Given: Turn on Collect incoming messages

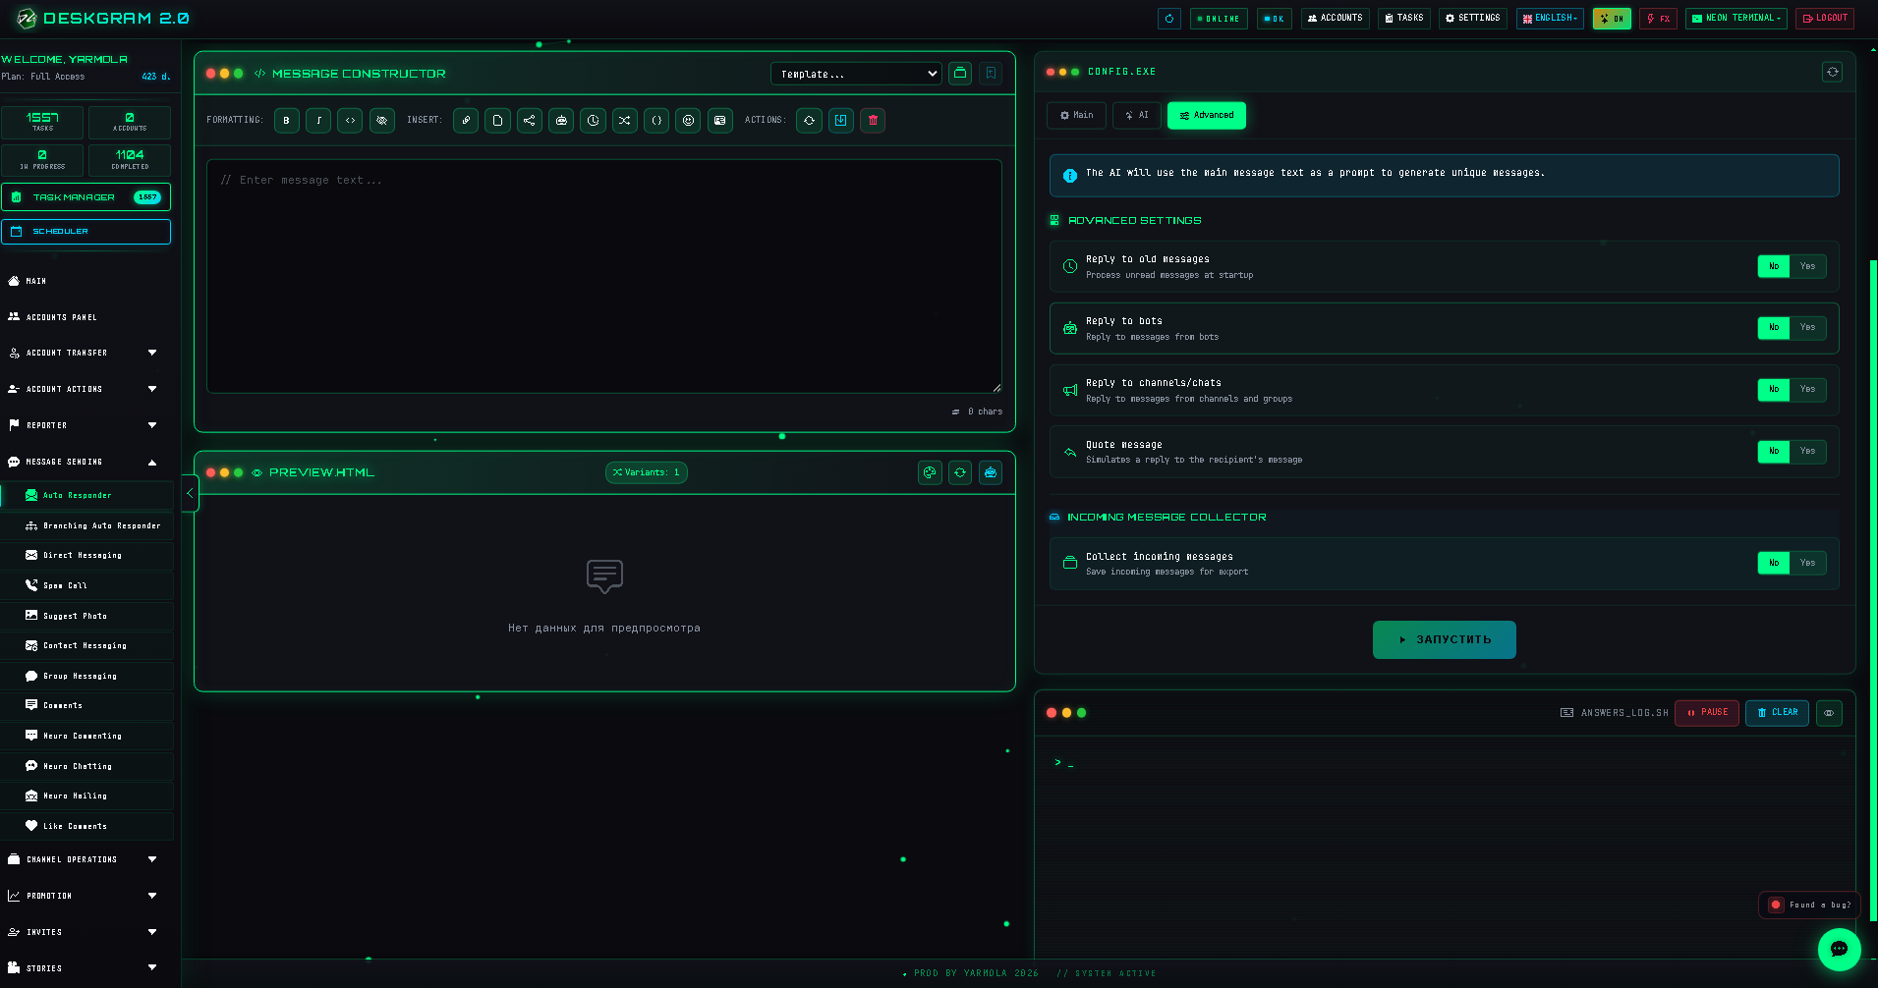Looking at the screenshot, I should (1807, 563).
